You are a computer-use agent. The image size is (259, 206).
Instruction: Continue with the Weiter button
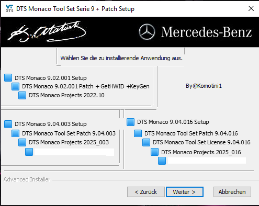point(185,192)
